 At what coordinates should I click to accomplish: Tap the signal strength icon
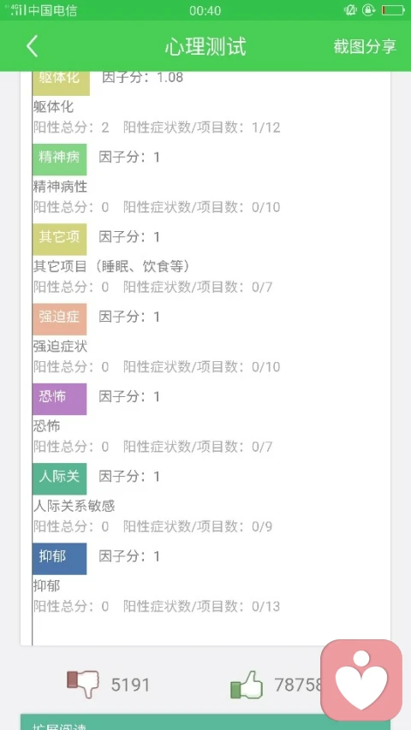[x=19, y=9]
